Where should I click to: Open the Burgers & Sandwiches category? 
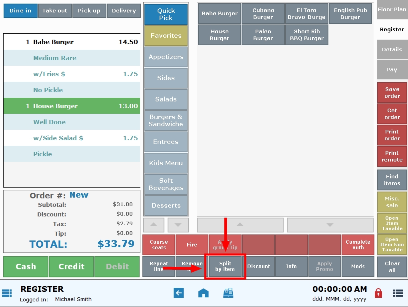[x=166, y=120]
